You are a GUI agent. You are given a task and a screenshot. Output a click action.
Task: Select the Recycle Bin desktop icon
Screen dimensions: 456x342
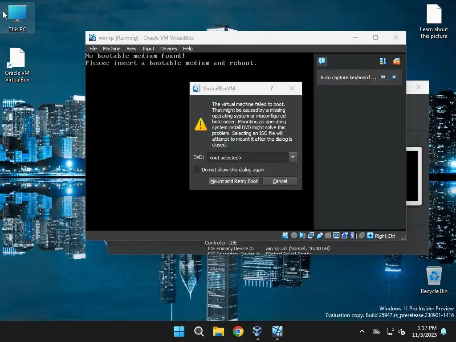pos(434,280)
